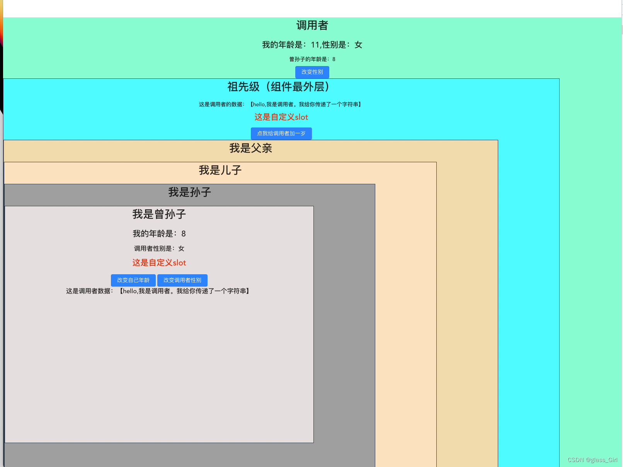Screen dimensions: 623x467
Task: Click the text 曾孙子的年龄是：8
Action: click(x=312, y=59)
